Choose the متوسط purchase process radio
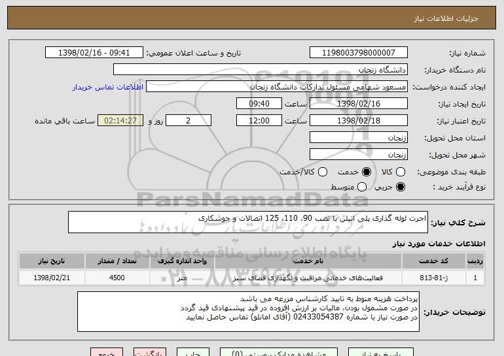504x356 pixels. point(362,187)
